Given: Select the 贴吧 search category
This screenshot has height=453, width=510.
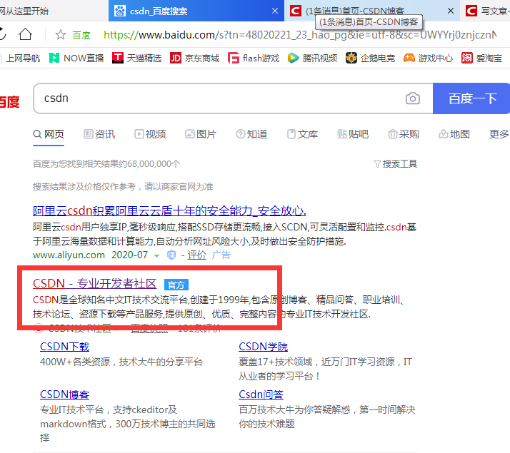Looking at the screenshot, I should 353,134.
